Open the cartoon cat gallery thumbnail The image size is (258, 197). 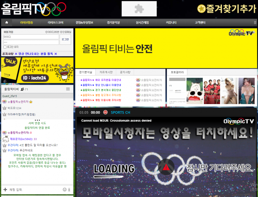pyautogui.click(x=194, y=91)
